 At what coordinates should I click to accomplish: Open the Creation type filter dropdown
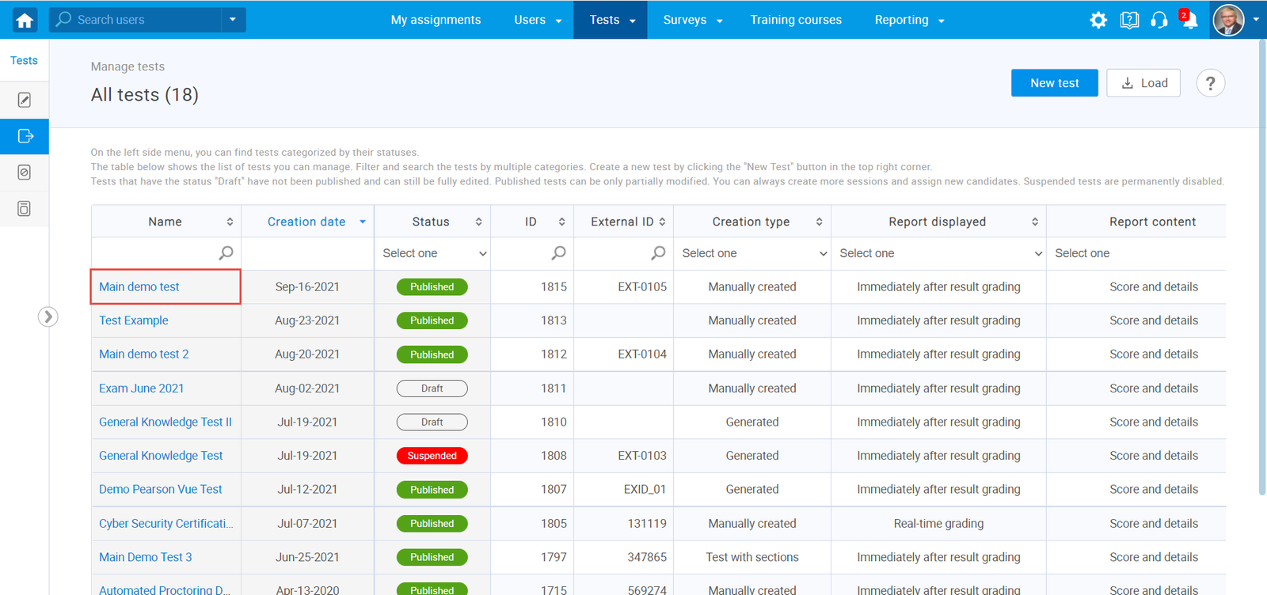coord(752,253)
